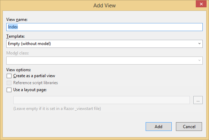Click the Razor _viewstart hint text
Viewport: 209px width, 140px height.
57,109
